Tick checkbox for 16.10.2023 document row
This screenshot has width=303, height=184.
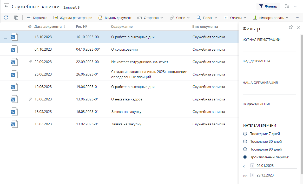[x=5, y=37]
